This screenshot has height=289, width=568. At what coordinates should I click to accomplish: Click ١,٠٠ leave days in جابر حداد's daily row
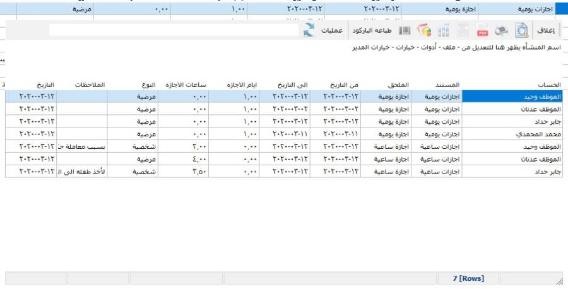click(x=234, y=122)
